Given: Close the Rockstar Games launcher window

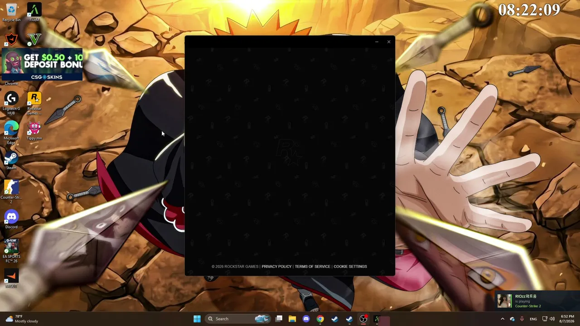Looking at the screenshot, I should pos(388,42).
